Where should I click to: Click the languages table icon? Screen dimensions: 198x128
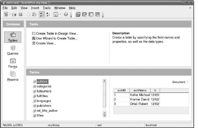coord(34,101)
